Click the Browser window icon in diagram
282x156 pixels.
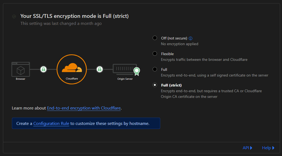coord(21,69)
